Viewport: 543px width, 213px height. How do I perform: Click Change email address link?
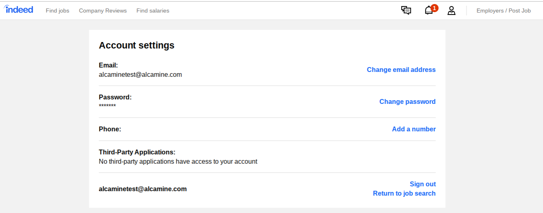pyautogui.click(x=401, y=70)
